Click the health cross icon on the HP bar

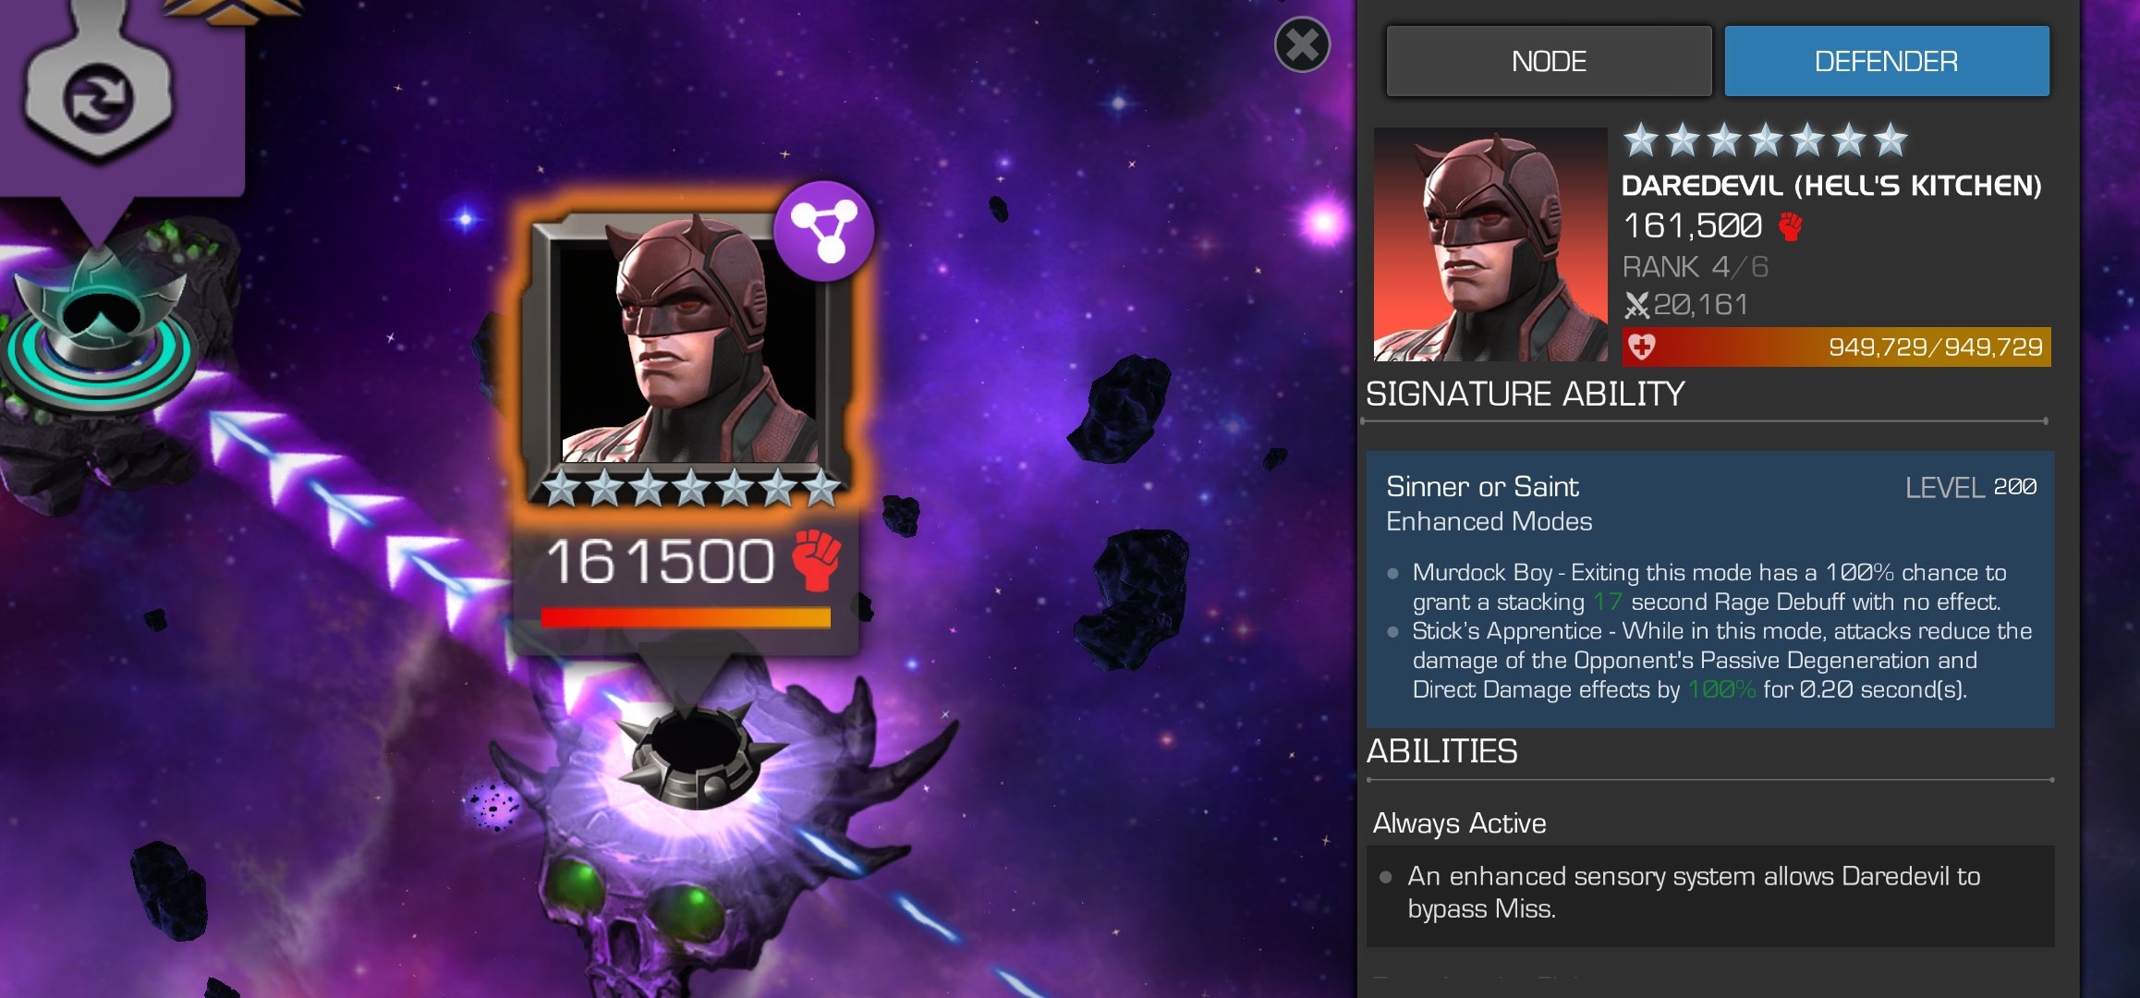[x=1642, y=347]
